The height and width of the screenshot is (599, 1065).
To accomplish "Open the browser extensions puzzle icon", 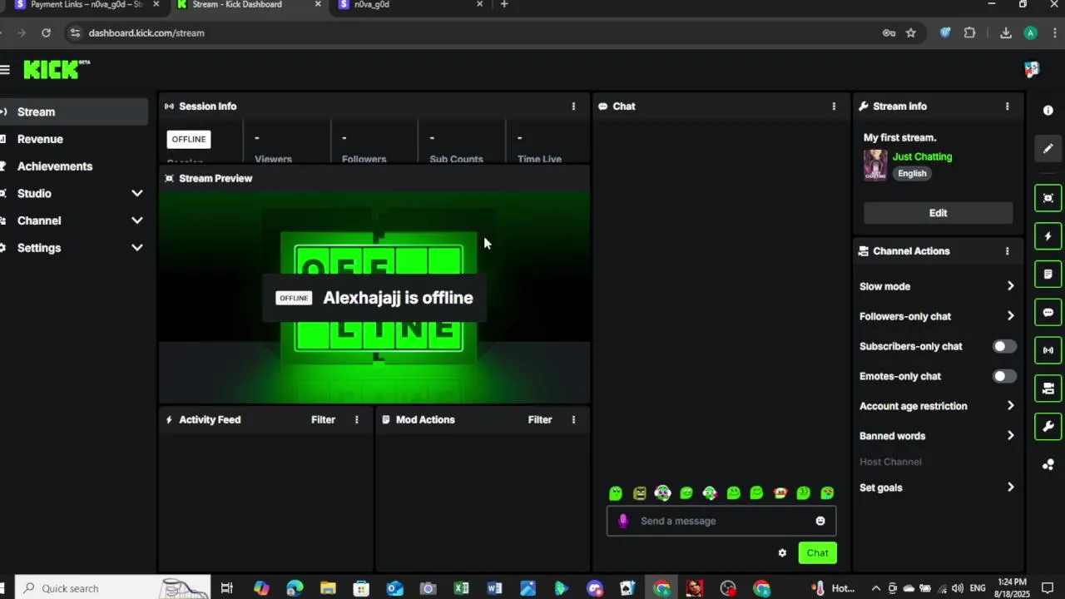I will pos(969,33).
